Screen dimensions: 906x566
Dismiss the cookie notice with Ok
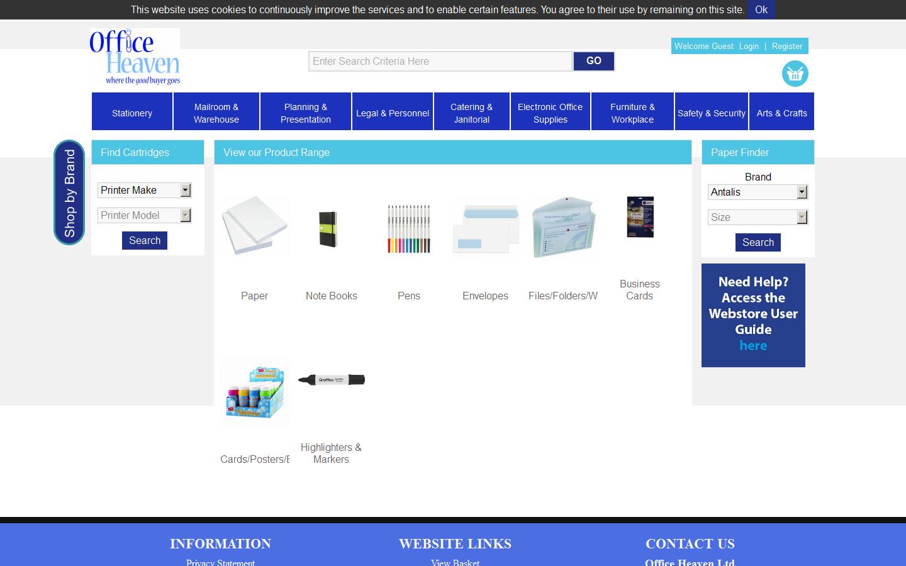(761, 9)
